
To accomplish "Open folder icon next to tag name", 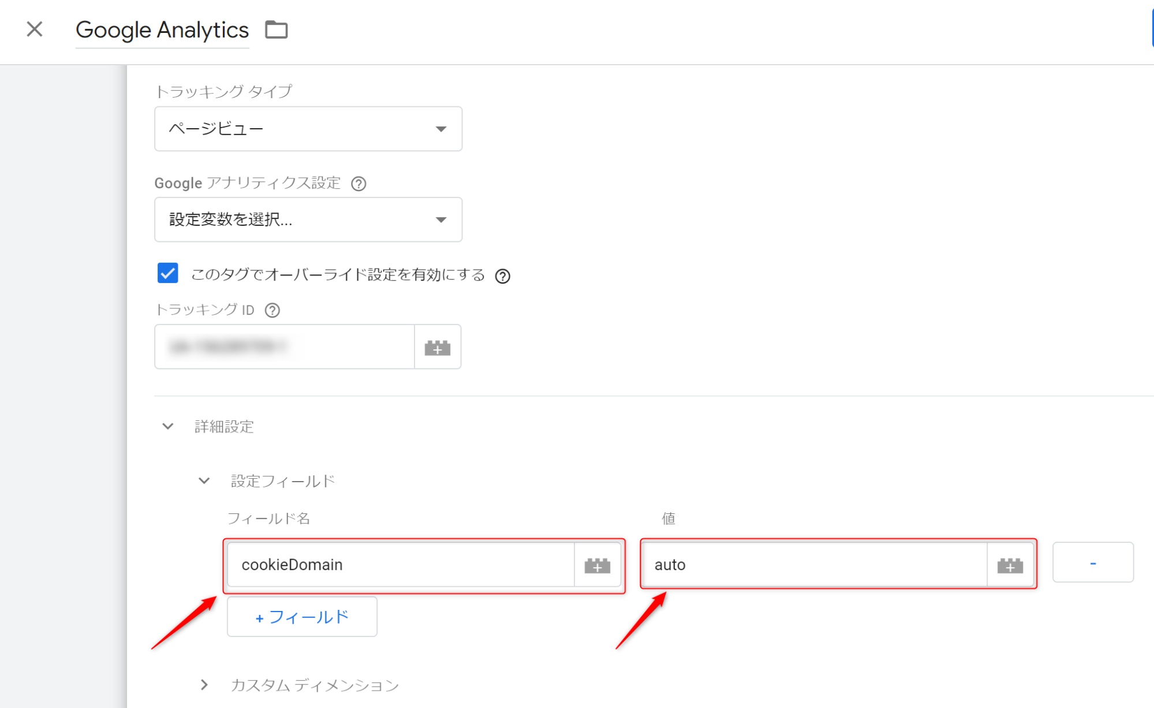I will tap(277, 29).
